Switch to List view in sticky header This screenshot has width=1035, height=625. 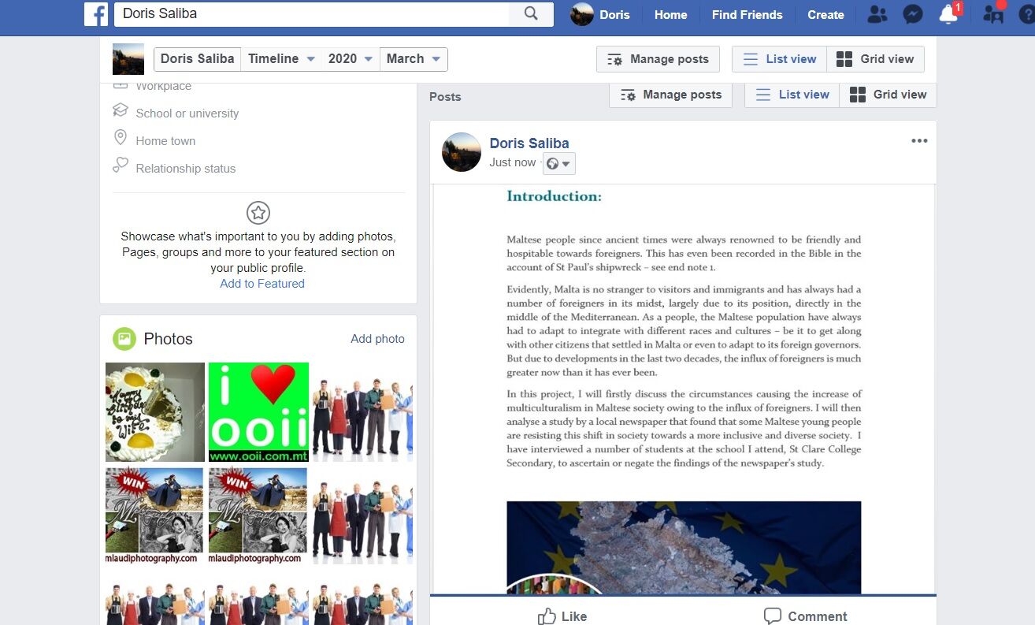780,59
